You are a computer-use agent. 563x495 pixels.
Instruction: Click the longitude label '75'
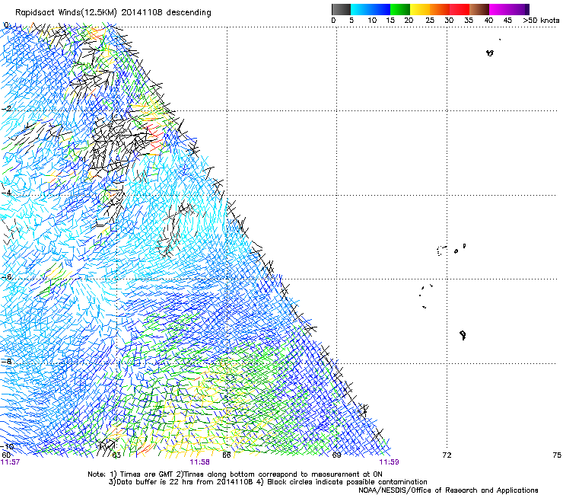point(557,455)
